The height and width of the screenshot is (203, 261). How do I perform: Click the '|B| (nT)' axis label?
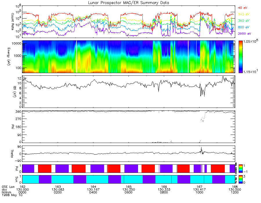click(x=15, y=92)
